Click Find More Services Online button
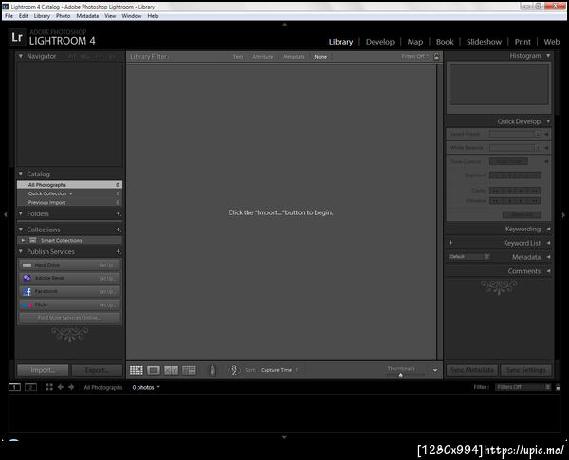569x460 pixels. [x=69, y=318]
